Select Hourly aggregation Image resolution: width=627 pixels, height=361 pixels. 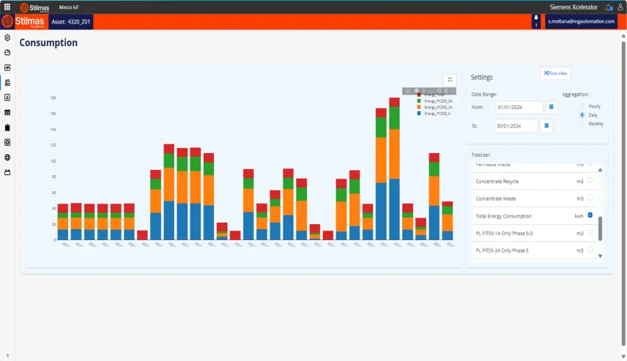point(582,106)
